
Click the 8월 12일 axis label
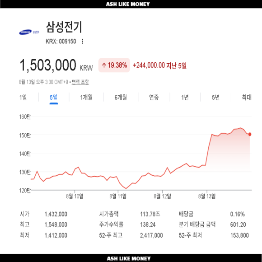pos(163,196)
